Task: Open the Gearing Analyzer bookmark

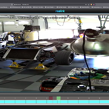Action: click(97, 7)
